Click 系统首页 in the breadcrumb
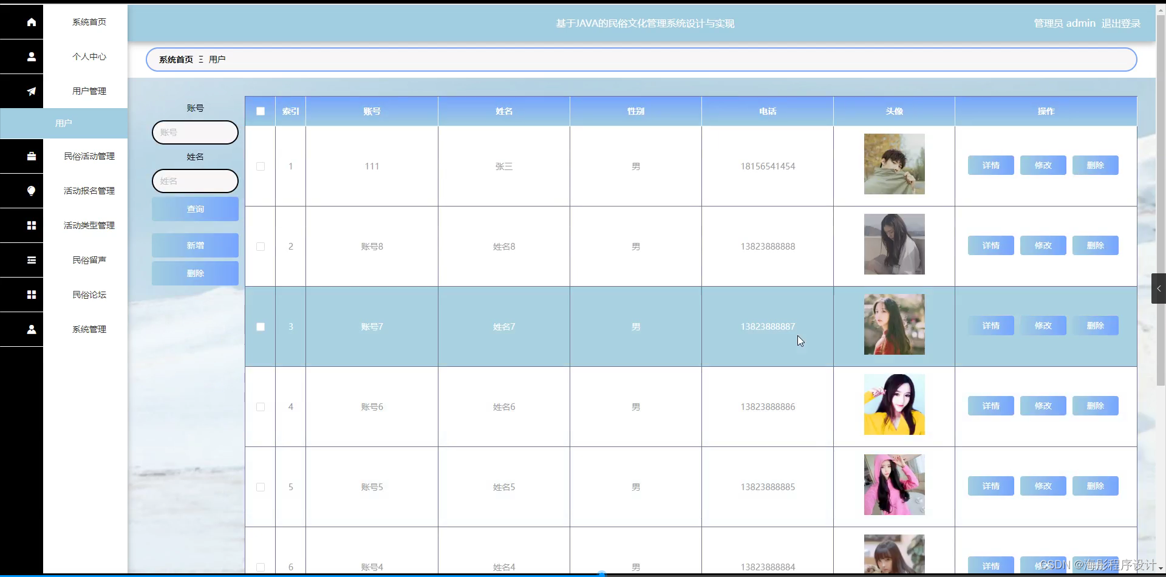Viewport: 1166px width, 577px height. tap(176, 60)
